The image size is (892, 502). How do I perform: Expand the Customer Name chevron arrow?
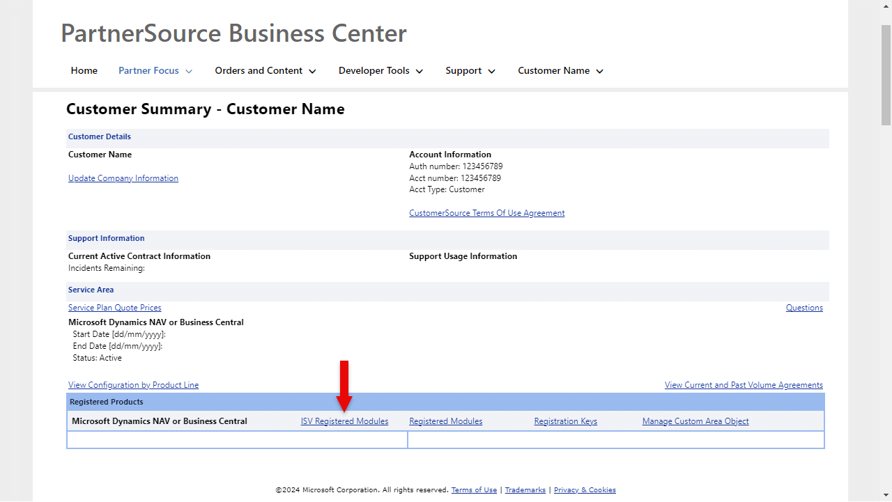[599, 71]
